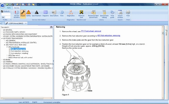Open Descriptions

[54, 13]
